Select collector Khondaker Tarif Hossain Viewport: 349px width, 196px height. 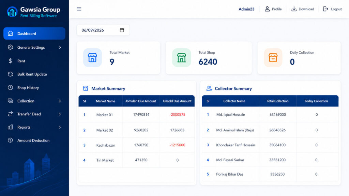coord(236,145)
